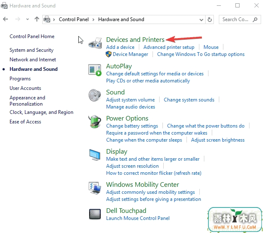Select Hardware and Sound in sidebar
The image size is (264, 234).
(x=34, y=69)
